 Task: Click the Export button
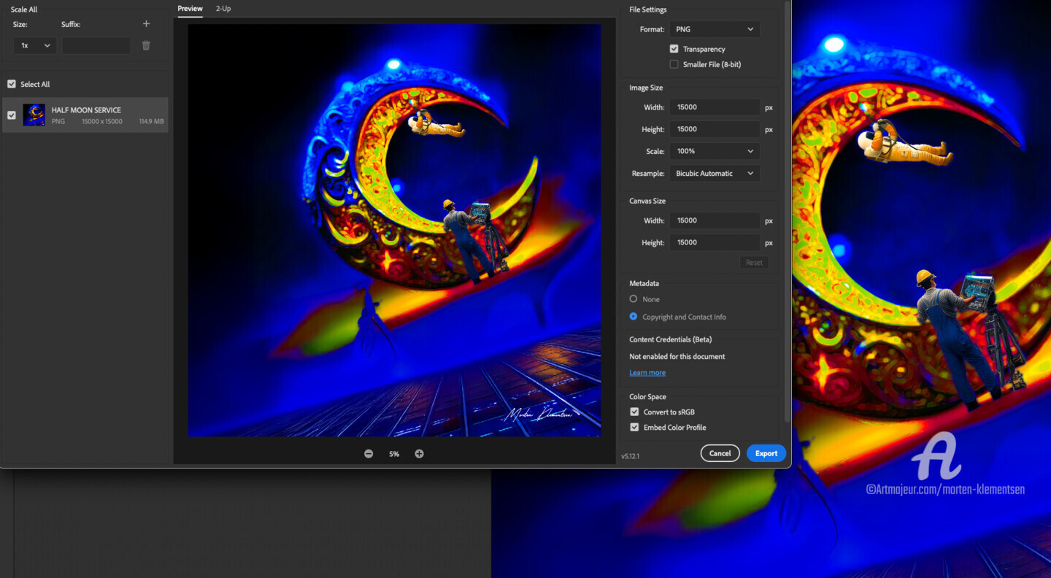click(766, 453)
